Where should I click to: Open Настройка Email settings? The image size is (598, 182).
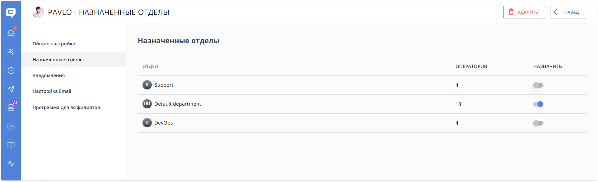pyautogui.click(x=52, y=91)
